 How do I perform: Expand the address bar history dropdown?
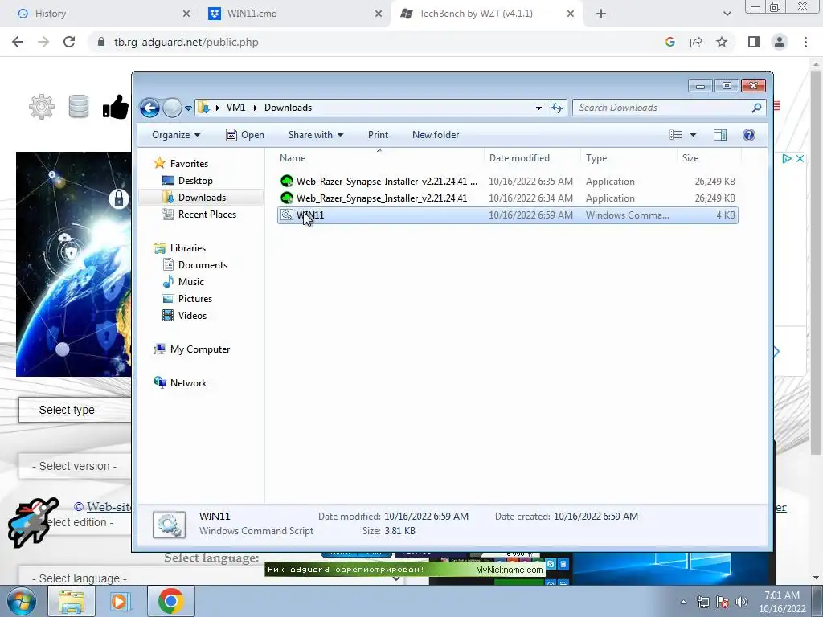538,108
